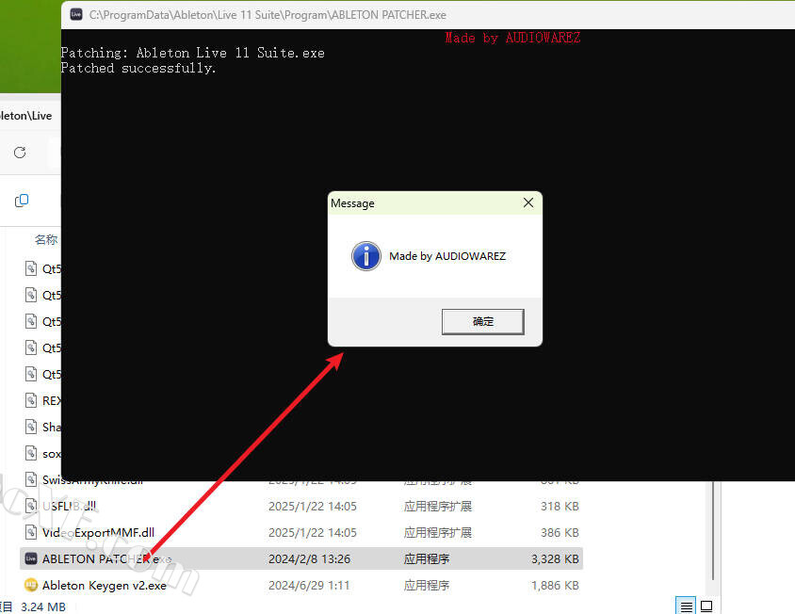This screenshot has width=795, height=614.
Task: Refresh the Explorer folder view
Action: coord(20,153)
